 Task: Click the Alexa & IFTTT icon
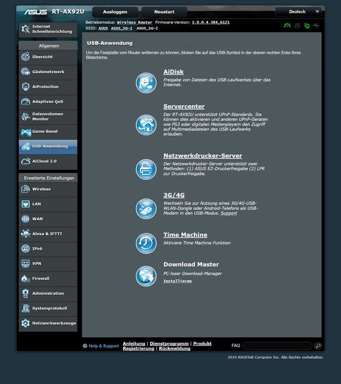click(x=25, y=234)
